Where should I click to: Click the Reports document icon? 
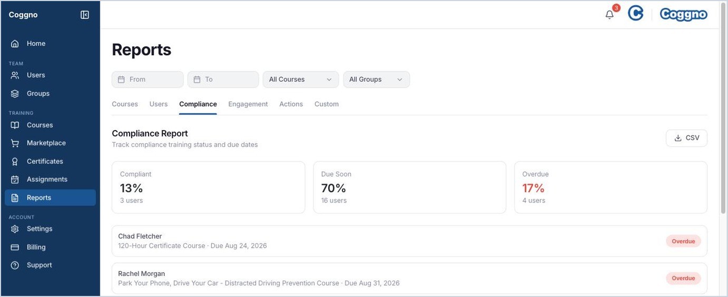[x=15, y=198]
